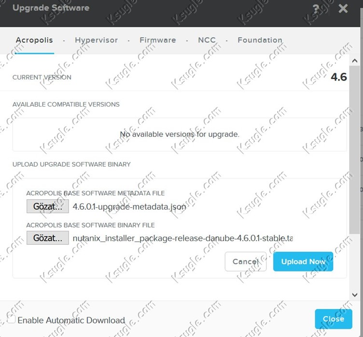Image resolution: width=363 pixels, height=337 pixels.
Task: Click 'No available versions for upgrade' message
Action: (x=180, y=134)
